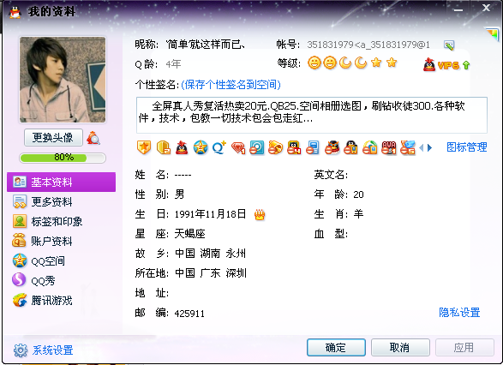Click the red diamond badge icon
Viewport: 503px width, 365px height.
click(238, 148)
